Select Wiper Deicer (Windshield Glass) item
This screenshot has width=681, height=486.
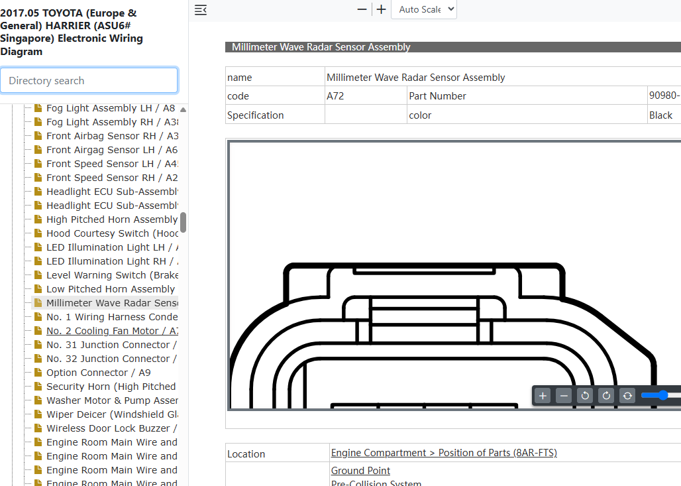112,414
